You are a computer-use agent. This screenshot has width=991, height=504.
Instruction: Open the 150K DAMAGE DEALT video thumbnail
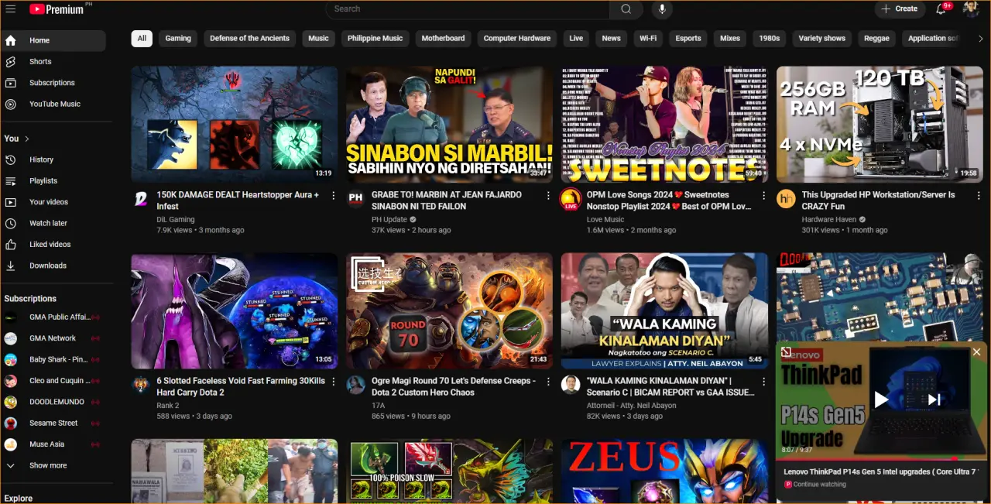click(234, 124)
